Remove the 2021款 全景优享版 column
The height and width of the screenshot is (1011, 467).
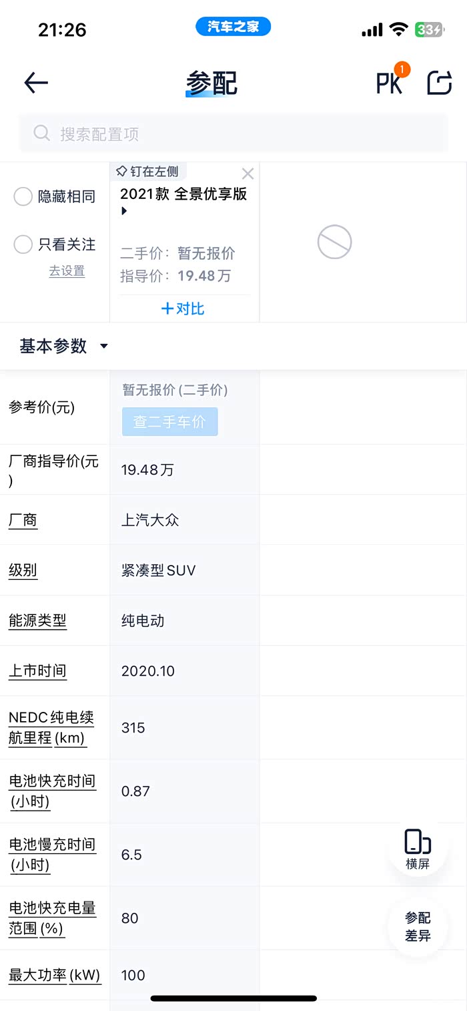pyautogui.click(x=248, y=174)
